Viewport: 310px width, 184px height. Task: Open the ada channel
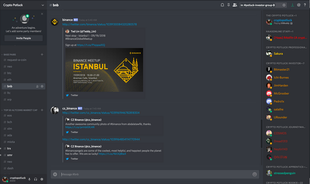click(x=24, y=135)
